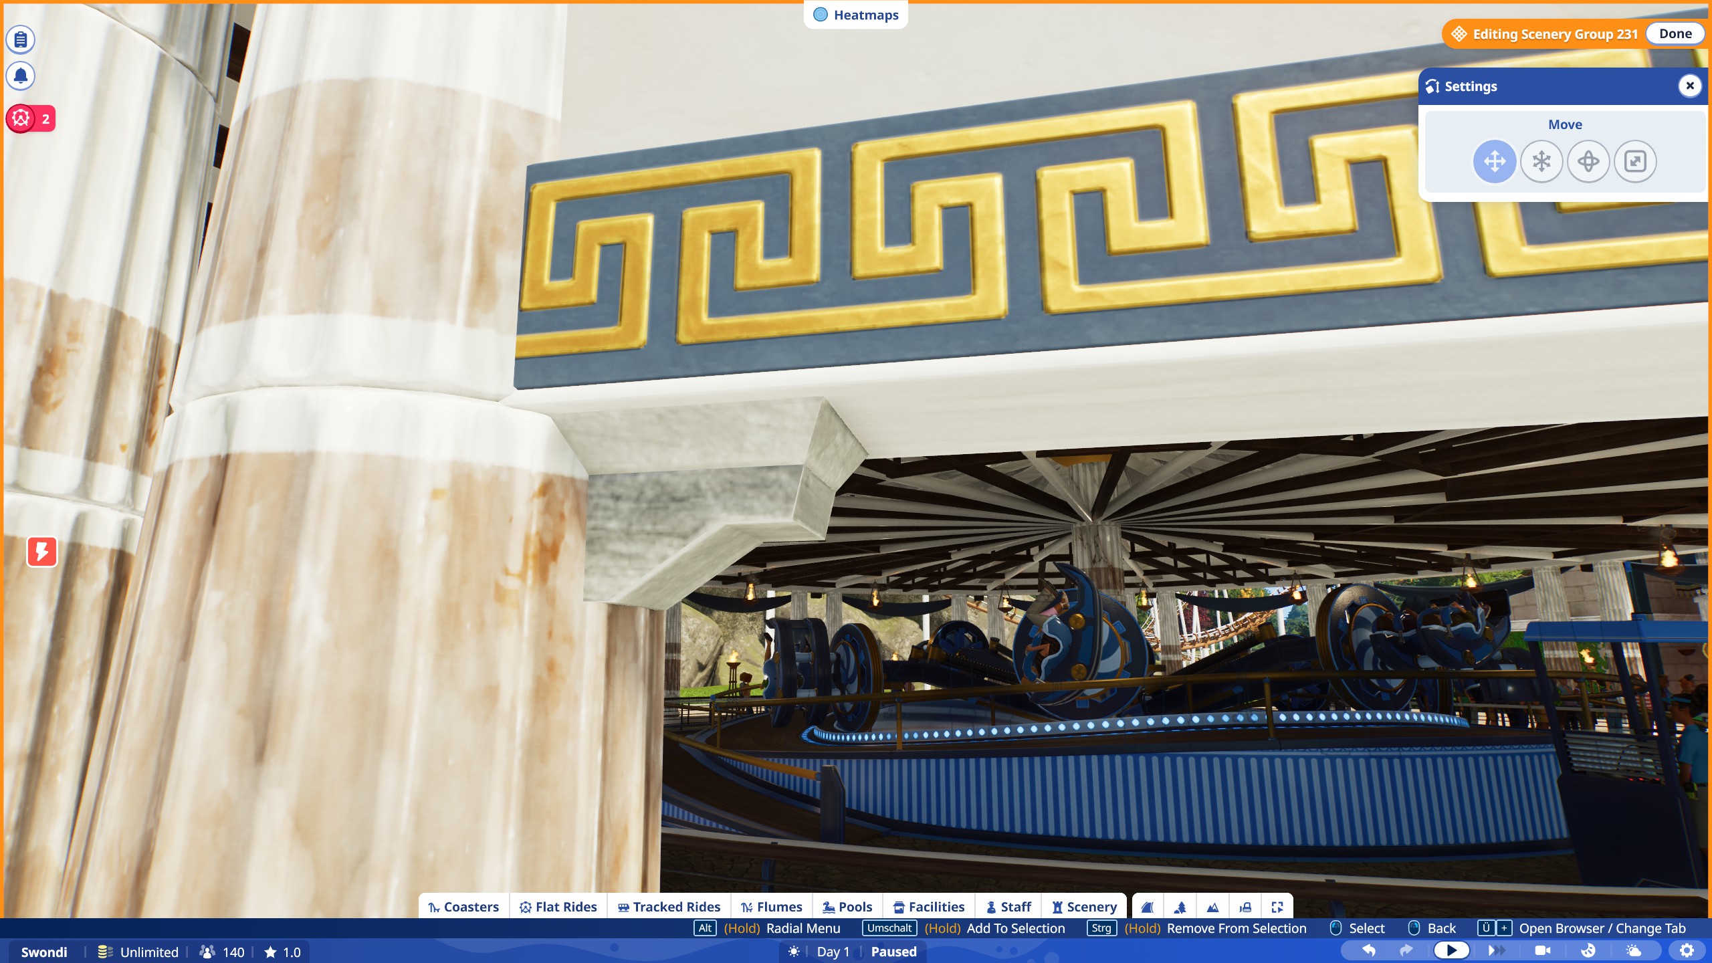This screenshot has height=963, width=1712.
Task: Open the Scenery tab
Action: pyautogui.click(x=1084, y=907)
